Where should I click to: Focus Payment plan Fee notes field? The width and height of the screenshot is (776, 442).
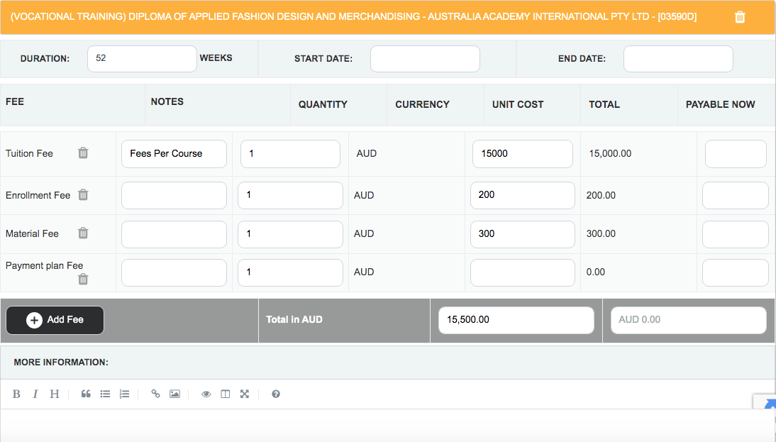pos(174,272)
